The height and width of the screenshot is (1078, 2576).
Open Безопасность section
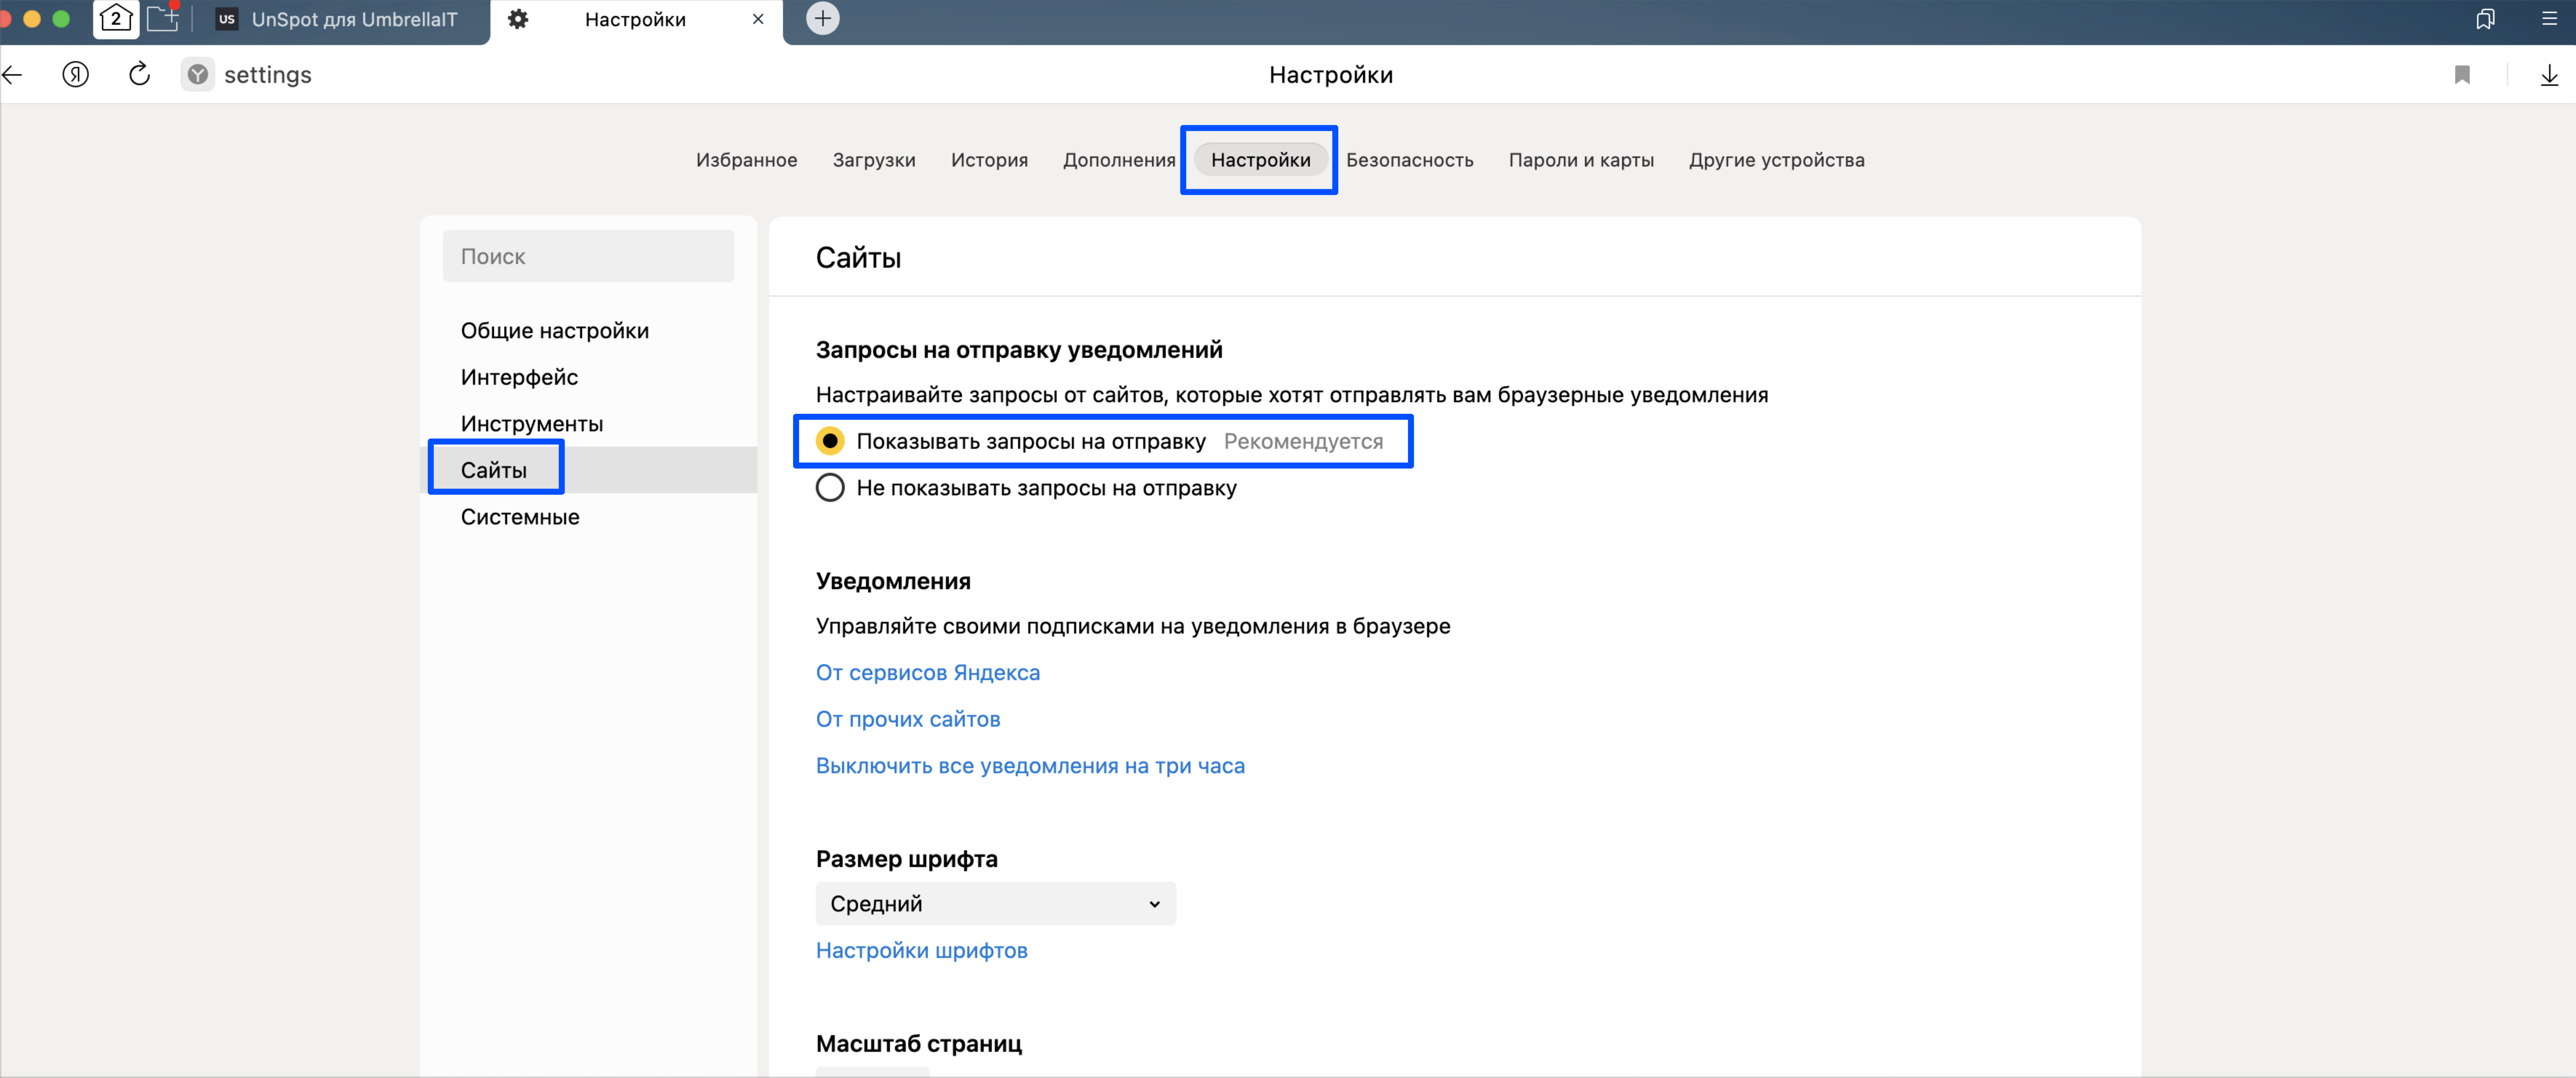click(x=1409, y=160)
